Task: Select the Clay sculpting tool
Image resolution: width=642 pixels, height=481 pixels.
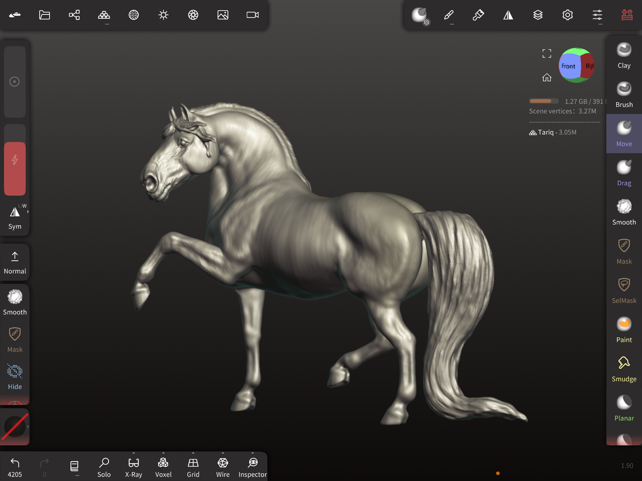Action: tap(624, 55)
